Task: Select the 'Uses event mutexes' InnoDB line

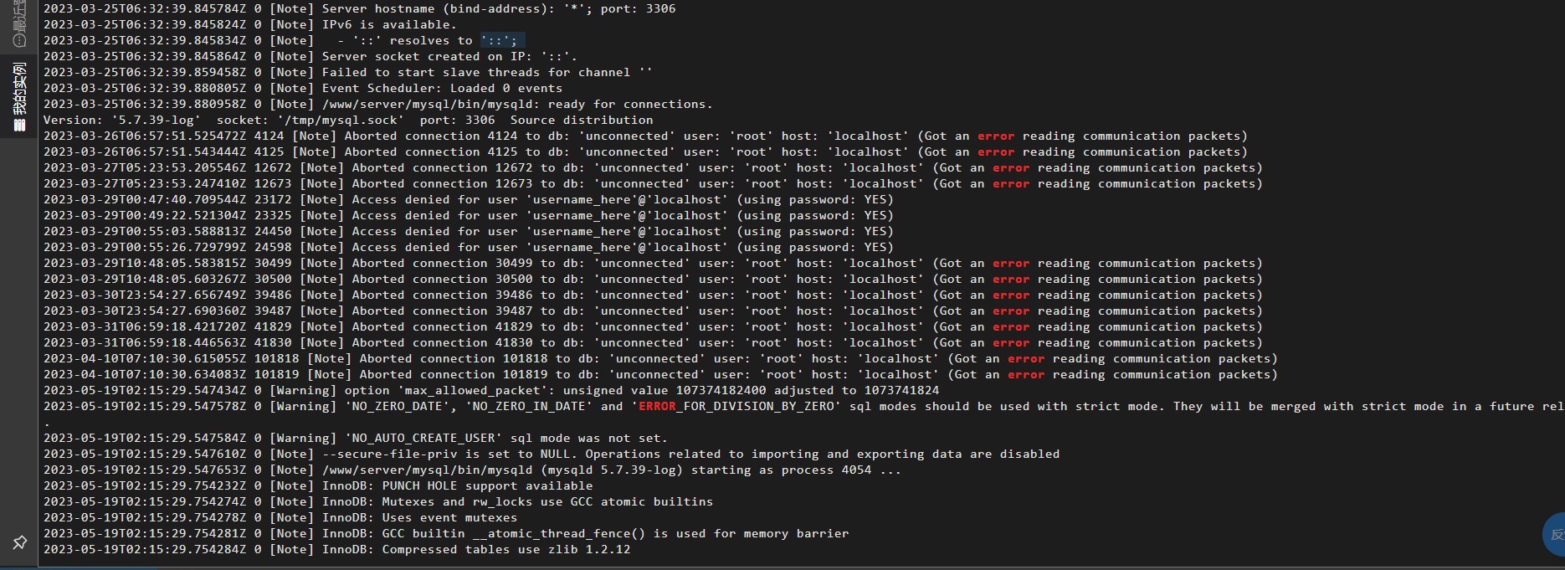Action: (x=280, y=517)
